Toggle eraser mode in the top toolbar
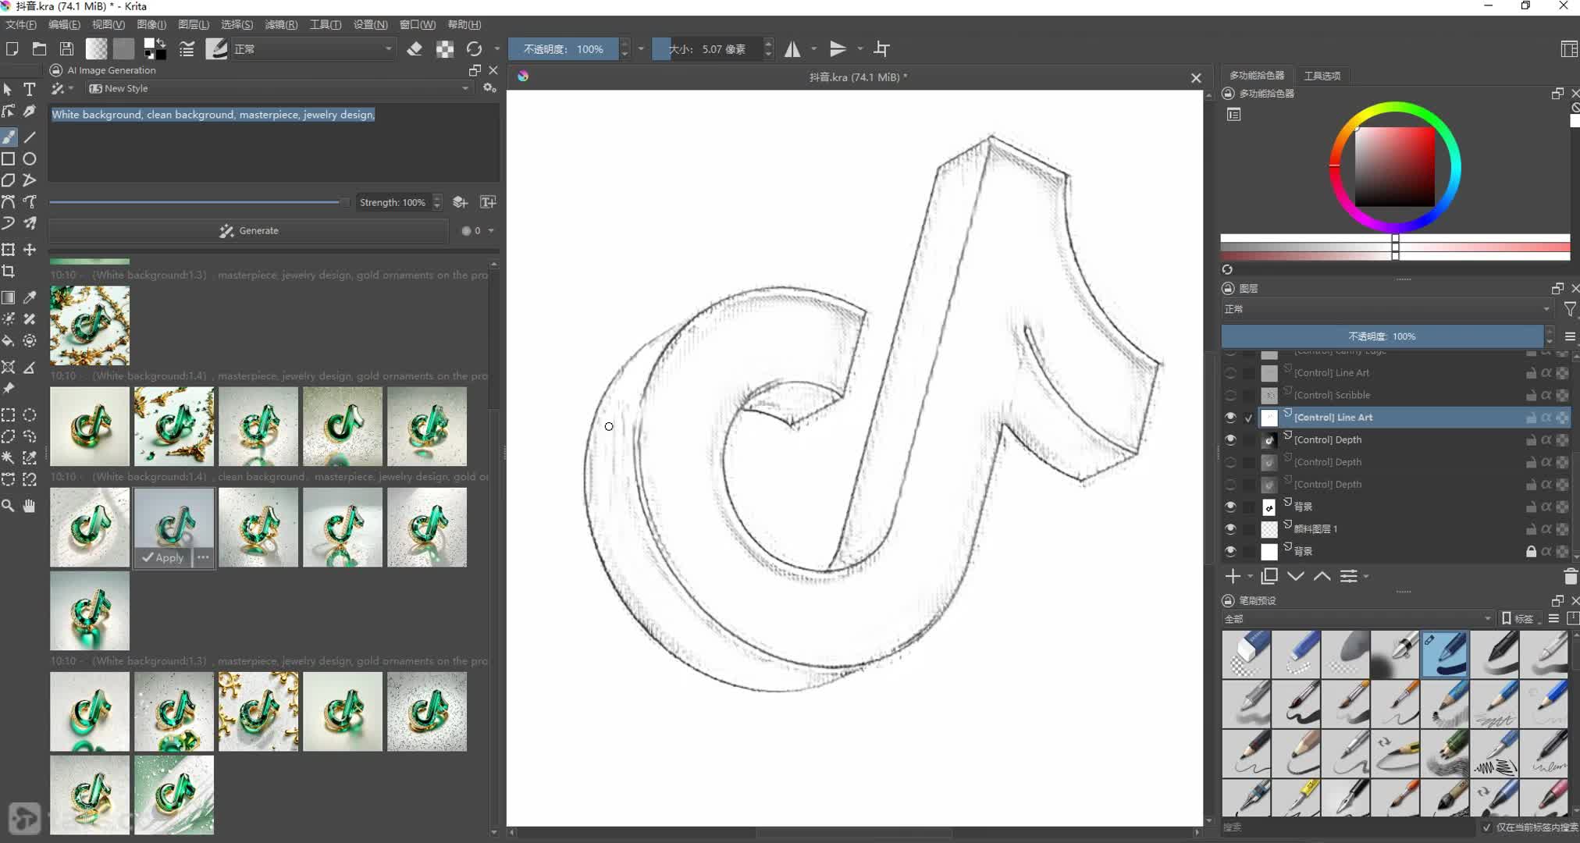 415,49
